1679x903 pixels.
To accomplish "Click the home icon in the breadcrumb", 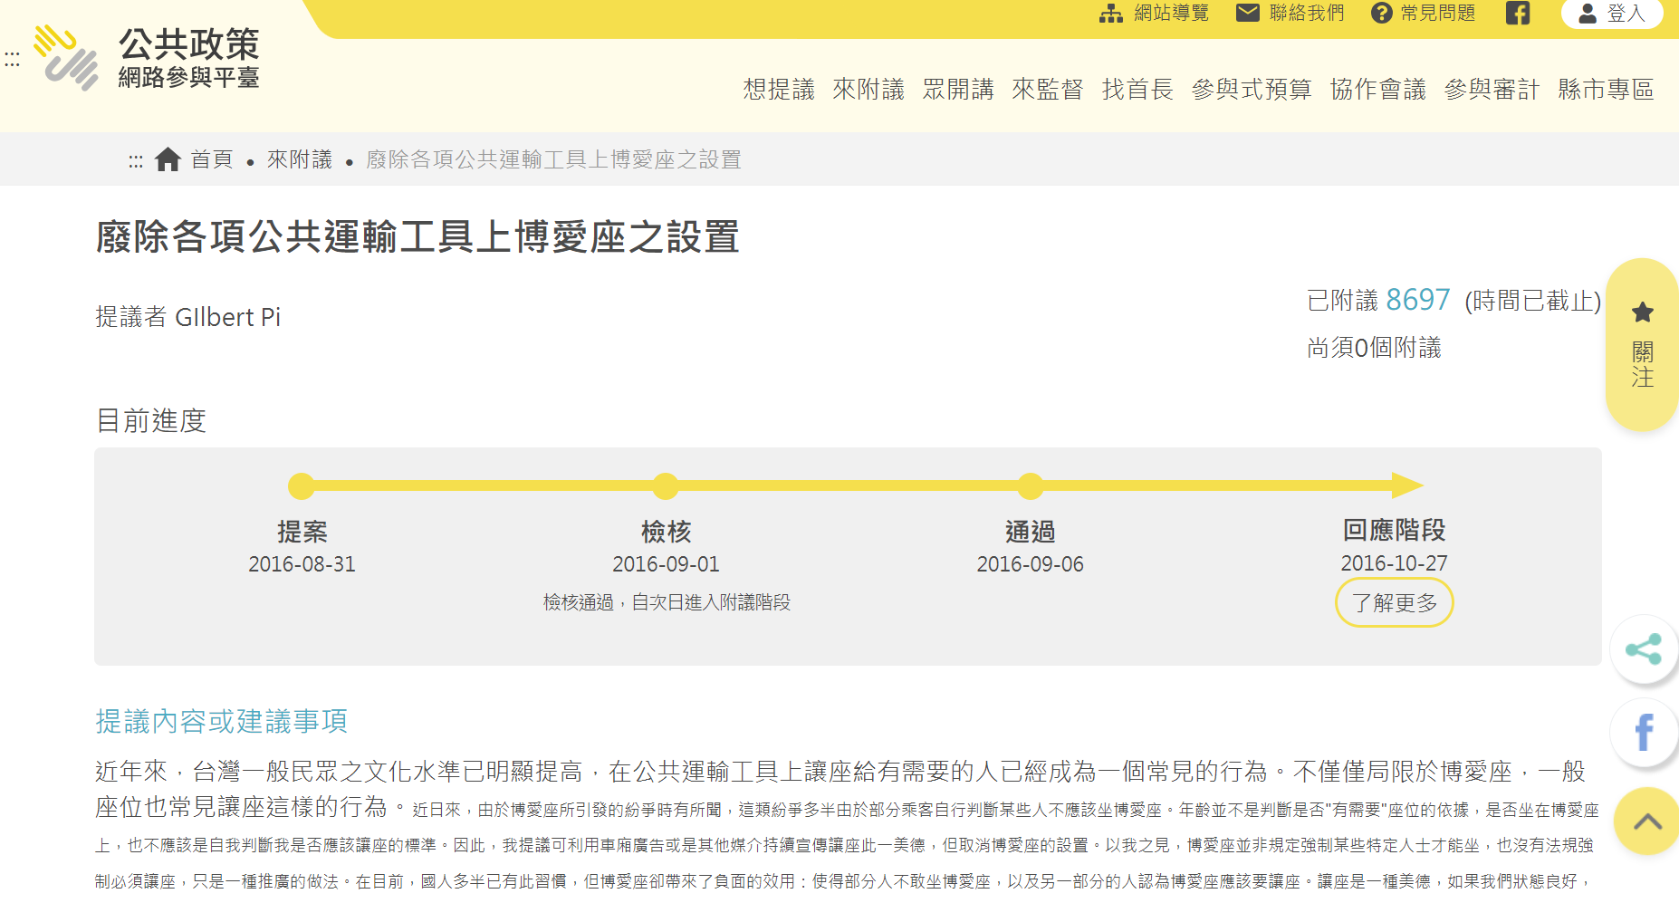I will (168, 159).
